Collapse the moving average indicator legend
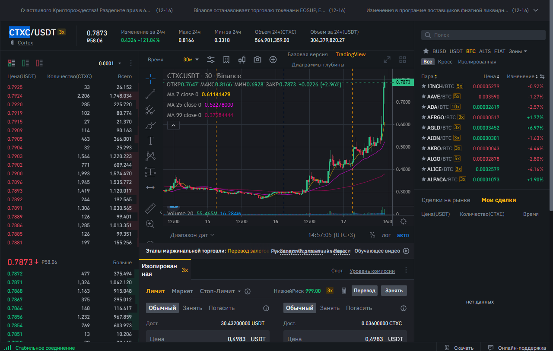Viewport: 553px width, 351px height. [173, 126]
